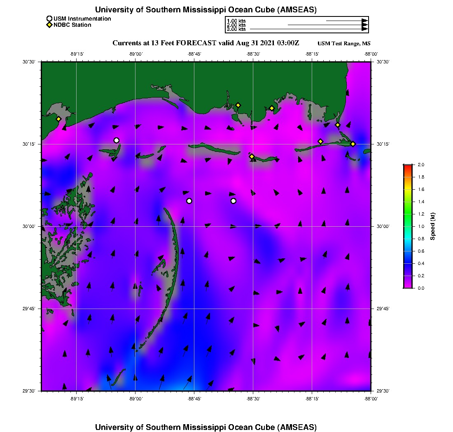This screenshot has height=432, width=453.
Task: Click the '3.00 kts' scale label
Action: tap(236, 29)
